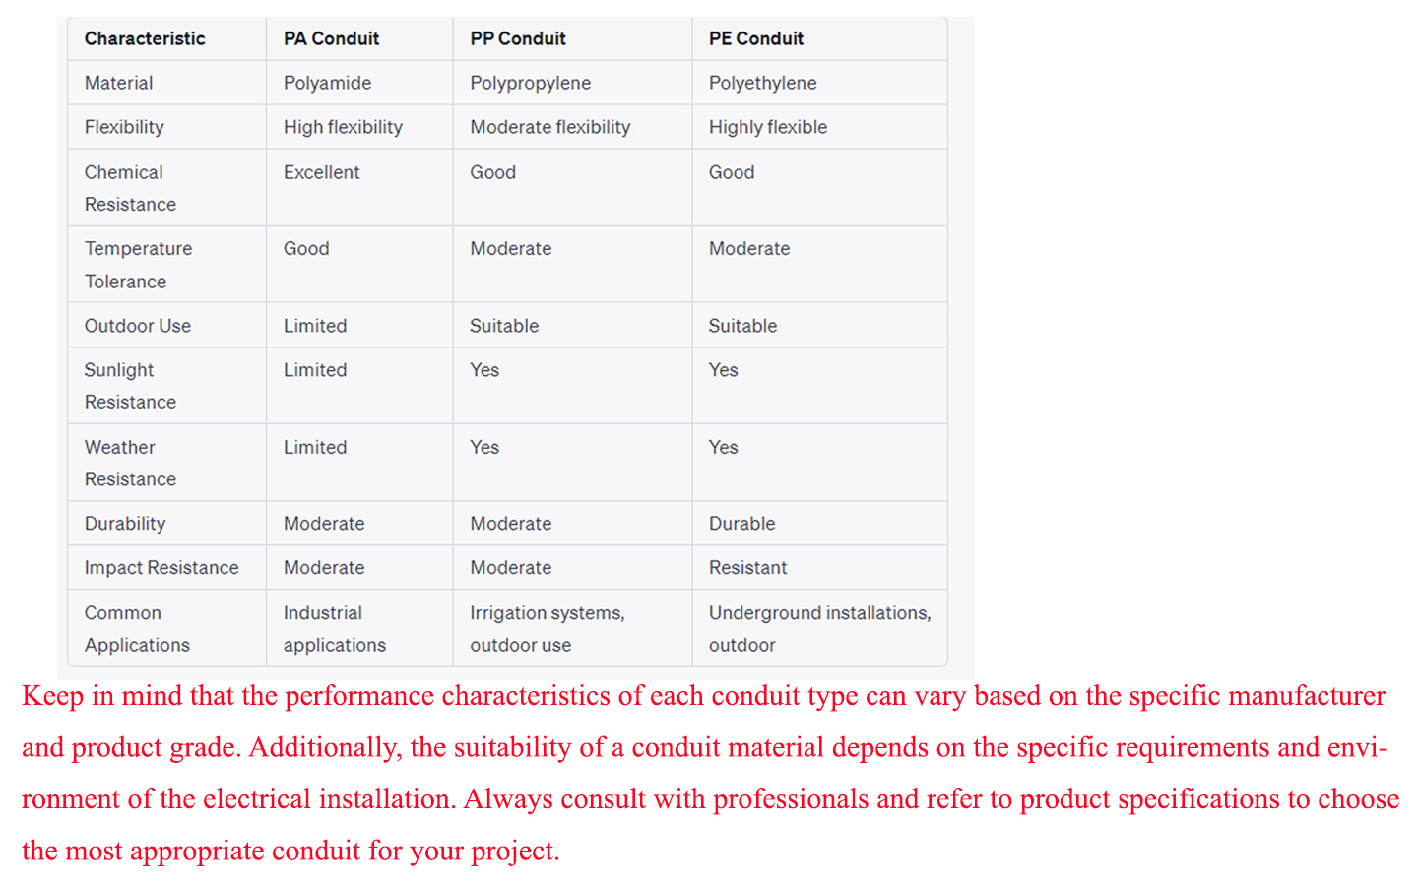The height and width of the screenshot is (886, 1418).
Task: Click the Weather Resistance row label
Action: point(130,463)
